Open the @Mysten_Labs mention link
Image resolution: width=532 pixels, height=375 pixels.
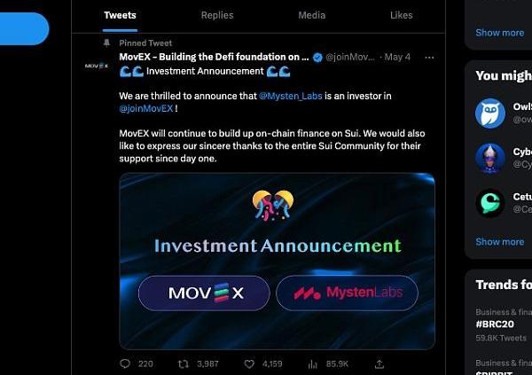(x=291, y=96)
